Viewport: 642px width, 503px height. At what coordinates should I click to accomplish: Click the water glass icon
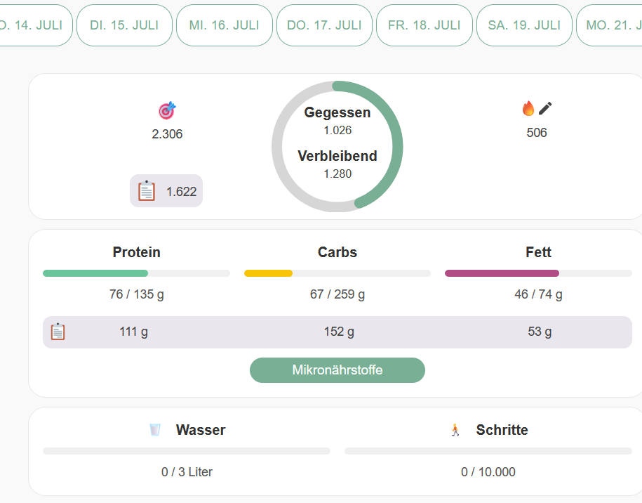[155, 429]
